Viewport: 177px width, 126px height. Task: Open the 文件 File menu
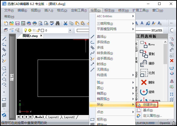click(x=9, y=10)
